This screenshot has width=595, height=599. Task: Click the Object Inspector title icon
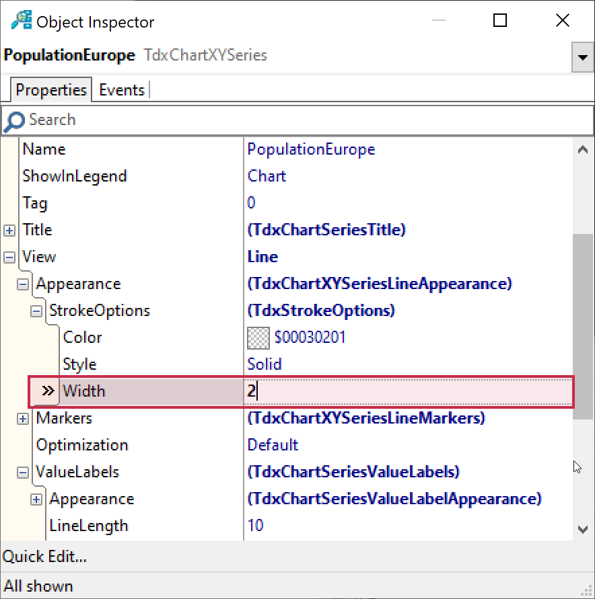tap(21, 21)
